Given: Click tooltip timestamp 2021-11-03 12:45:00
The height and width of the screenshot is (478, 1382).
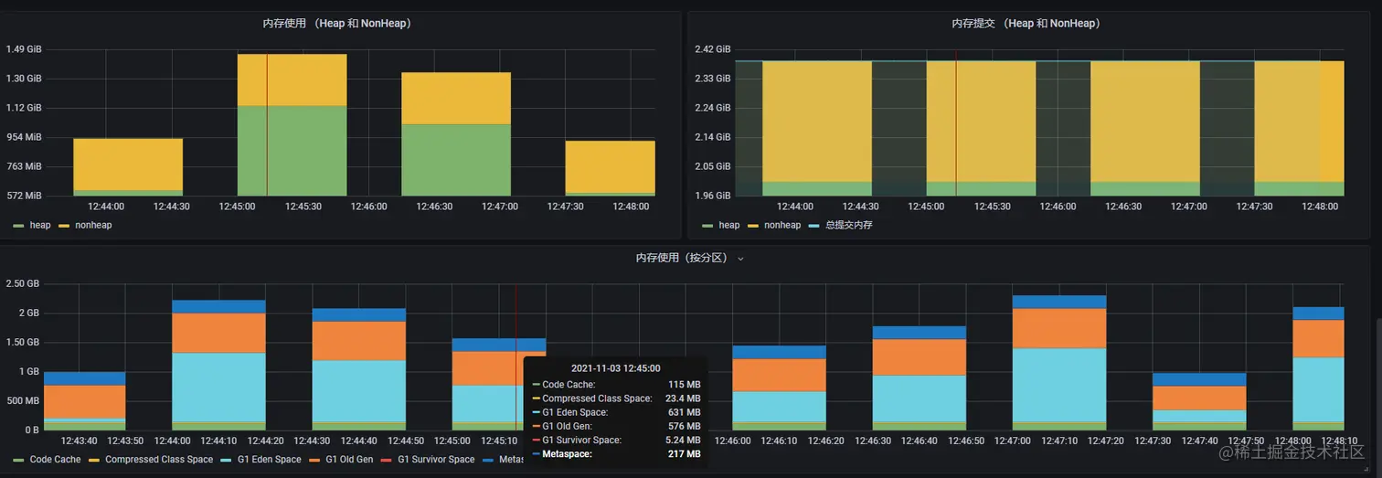Looking at the screenshot, I should 616,368.
